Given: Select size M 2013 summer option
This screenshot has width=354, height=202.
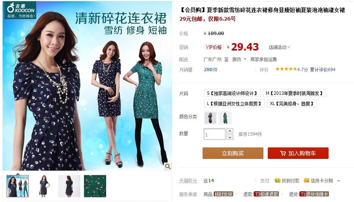Looking at the screenshot, I should pyautogui.click(x=295, y=93).
